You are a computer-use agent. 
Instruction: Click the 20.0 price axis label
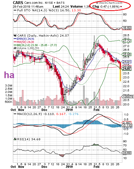[x=126, y=105]
